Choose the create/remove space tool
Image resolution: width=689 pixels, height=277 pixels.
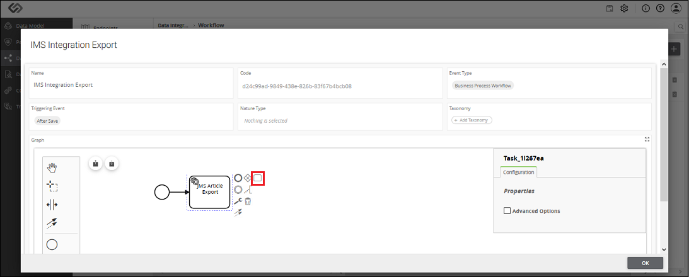[52, 205]
